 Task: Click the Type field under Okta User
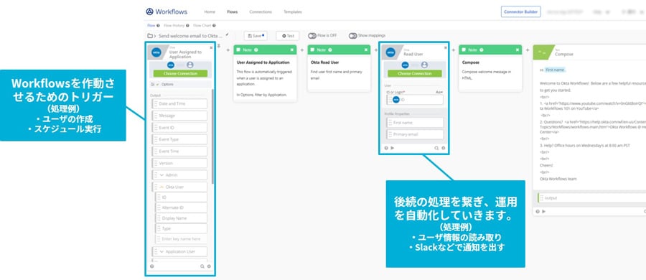[182, 228]
